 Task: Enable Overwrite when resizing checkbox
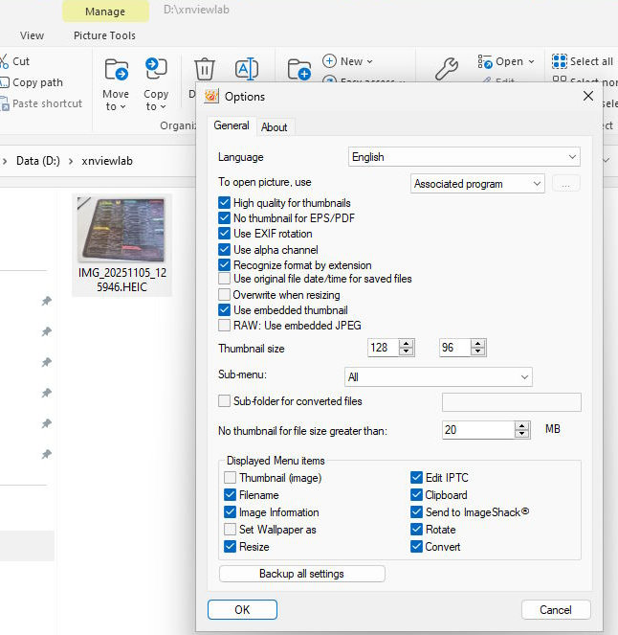(x=225, y=295)
